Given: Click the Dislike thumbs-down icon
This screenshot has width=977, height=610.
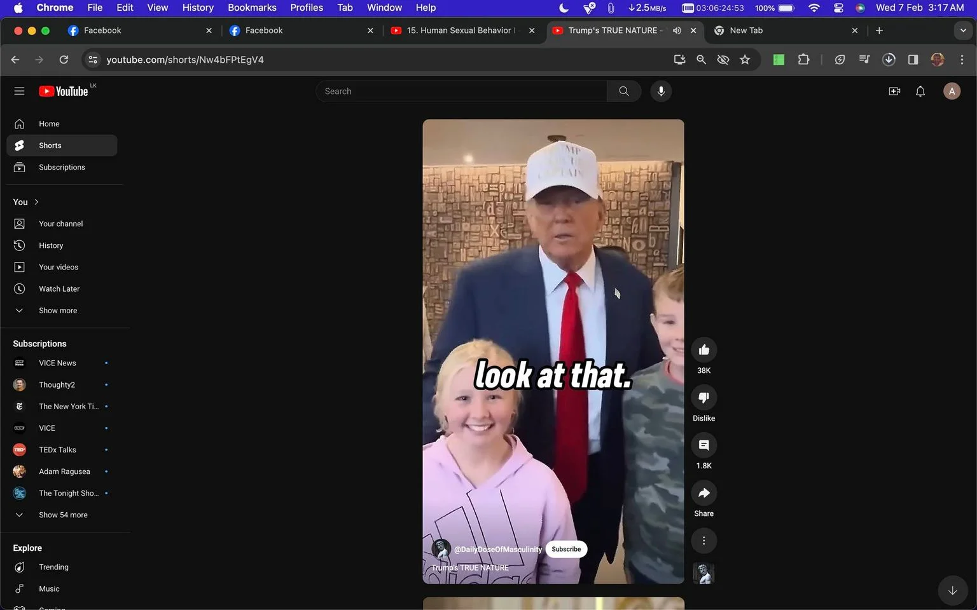Looking at the screenshot, I should tap(703, 398).
